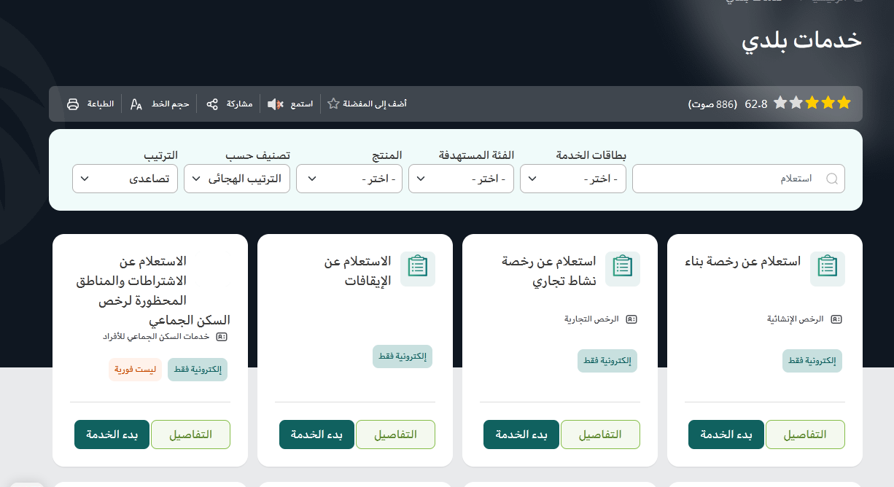894x487 pixels.
Task: Click إلكترونية فقط badge on رخصة نشاط تجاري card
Action: [x=607, y=361]
